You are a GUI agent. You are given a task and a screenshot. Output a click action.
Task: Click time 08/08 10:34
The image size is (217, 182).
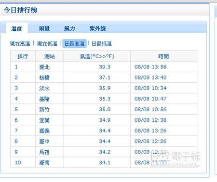150,88
